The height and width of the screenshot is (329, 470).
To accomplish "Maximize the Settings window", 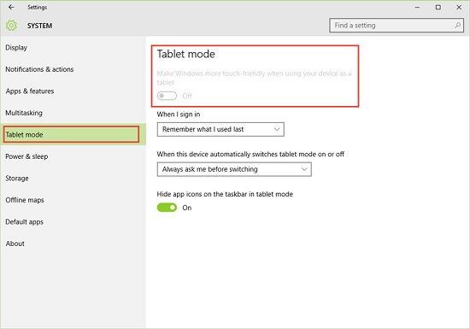I will (x=438, y=7).
